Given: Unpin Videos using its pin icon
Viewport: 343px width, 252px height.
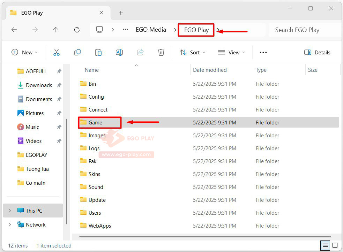Looking at the screenshot, I should pos(59,141).
